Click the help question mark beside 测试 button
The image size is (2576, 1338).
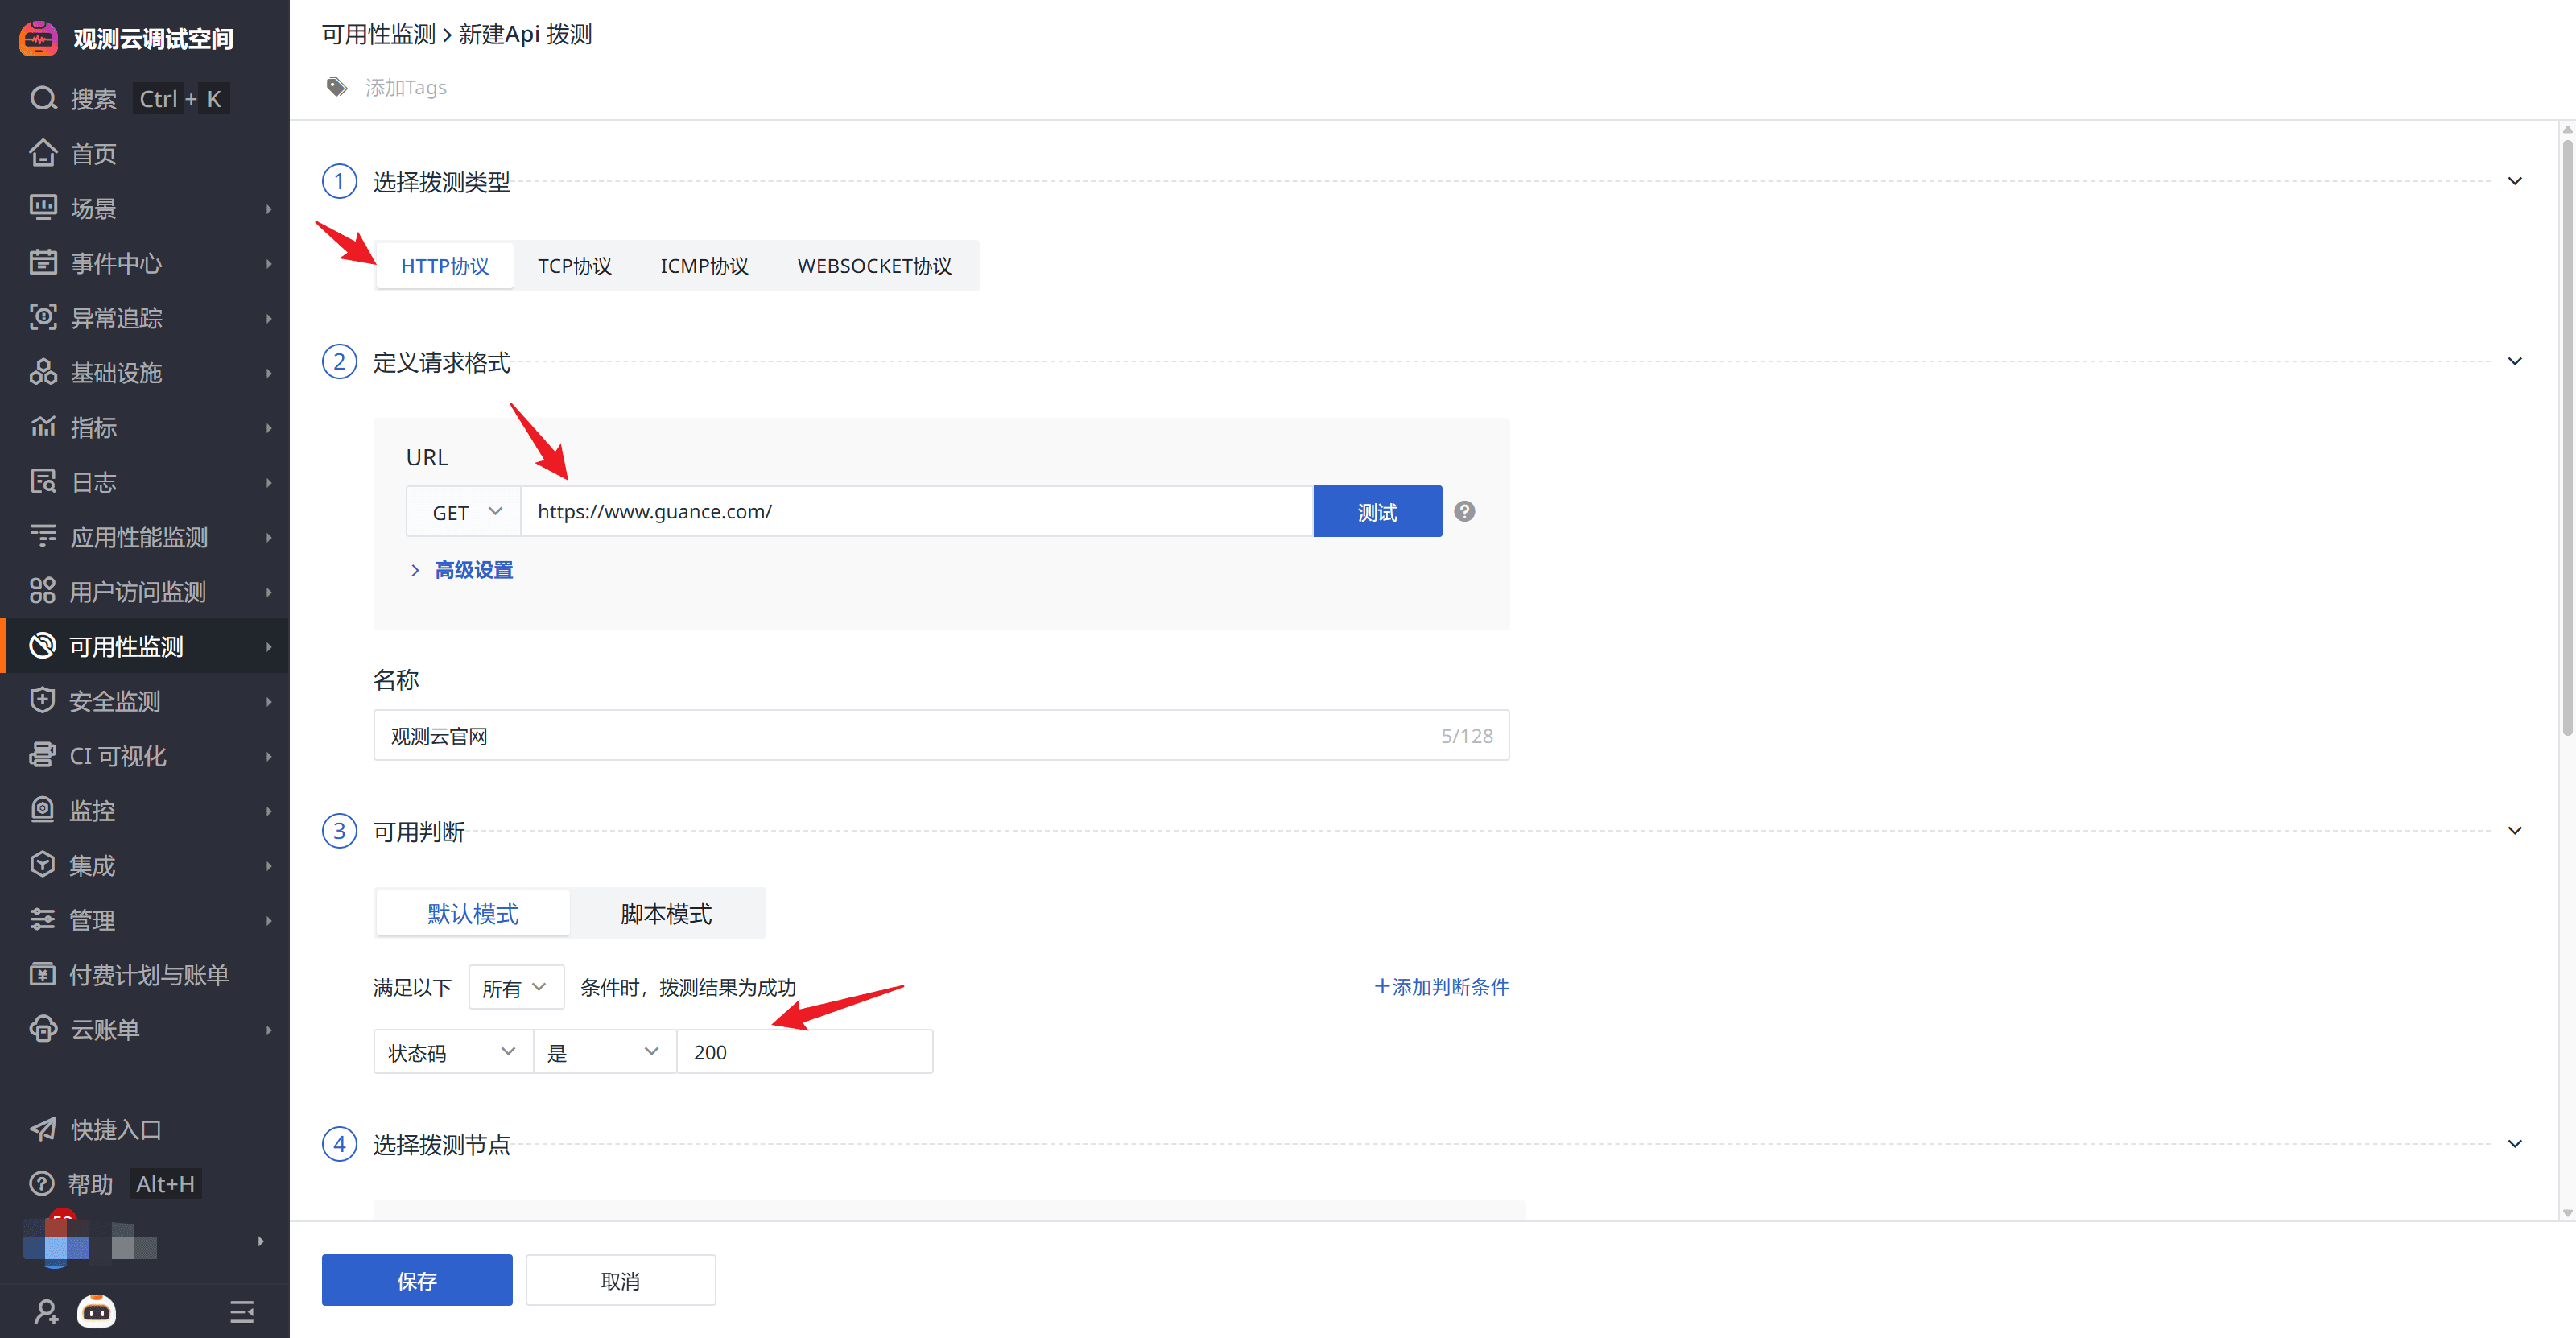pyautogui.click(x=1464, y=511)
